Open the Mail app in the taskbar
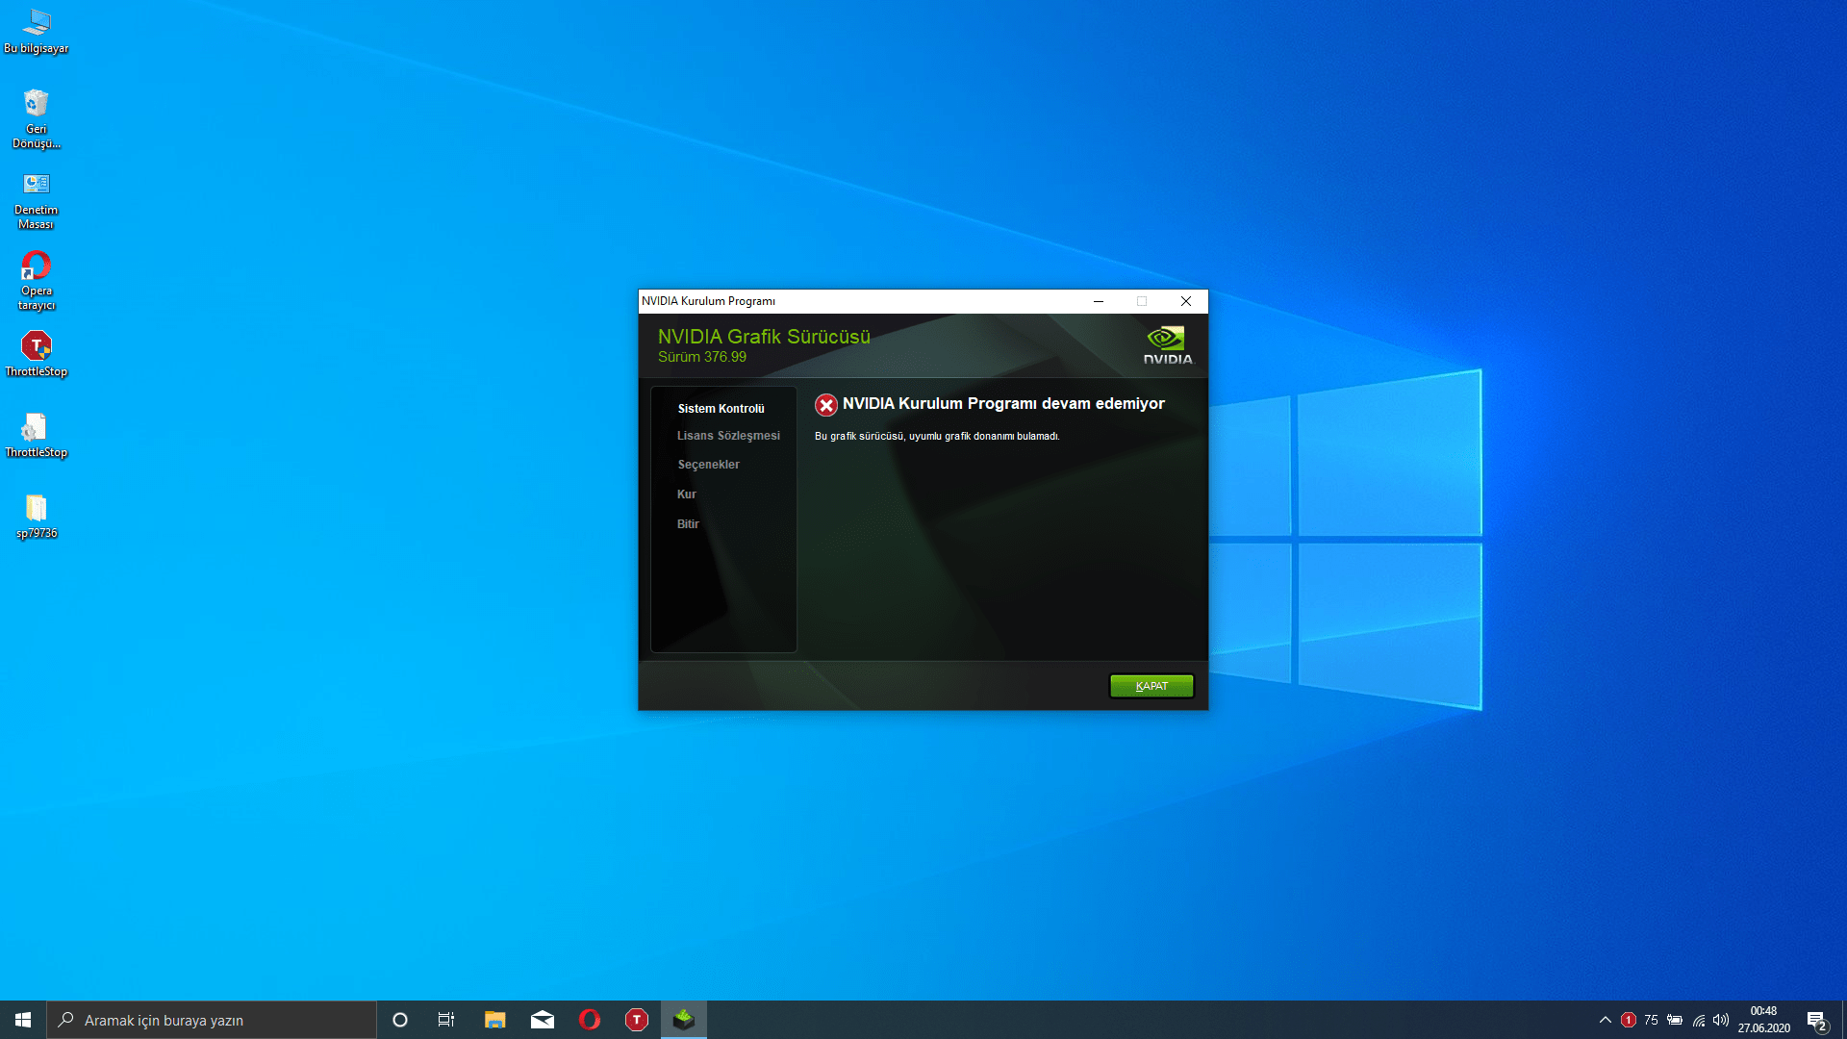The height and width of the screenshot is (1039, 1847). [x=543, y=1020]
